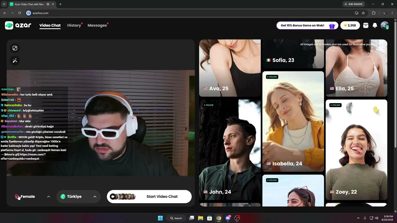Click chat username Echel10X
The image size is (397, 223).
coord(8,100)
